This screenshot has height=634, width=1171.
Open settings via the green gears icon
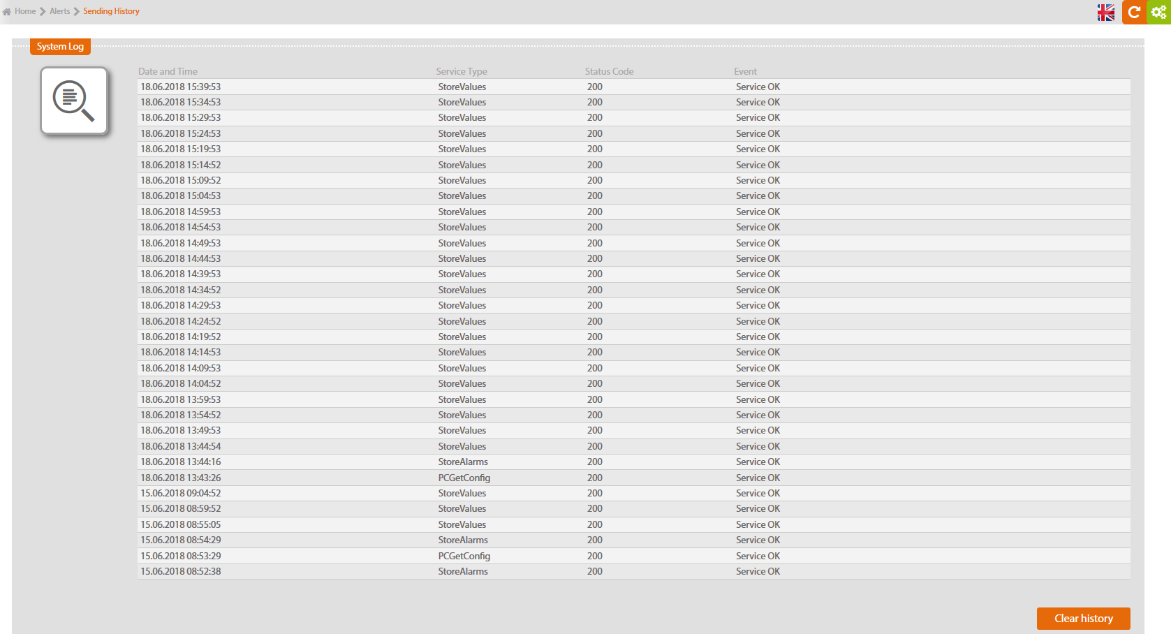pos(1158,12)
